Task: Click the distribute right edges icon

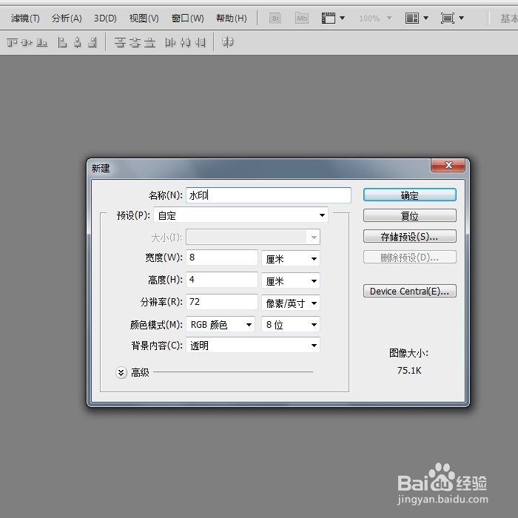Action: (201, 42)
